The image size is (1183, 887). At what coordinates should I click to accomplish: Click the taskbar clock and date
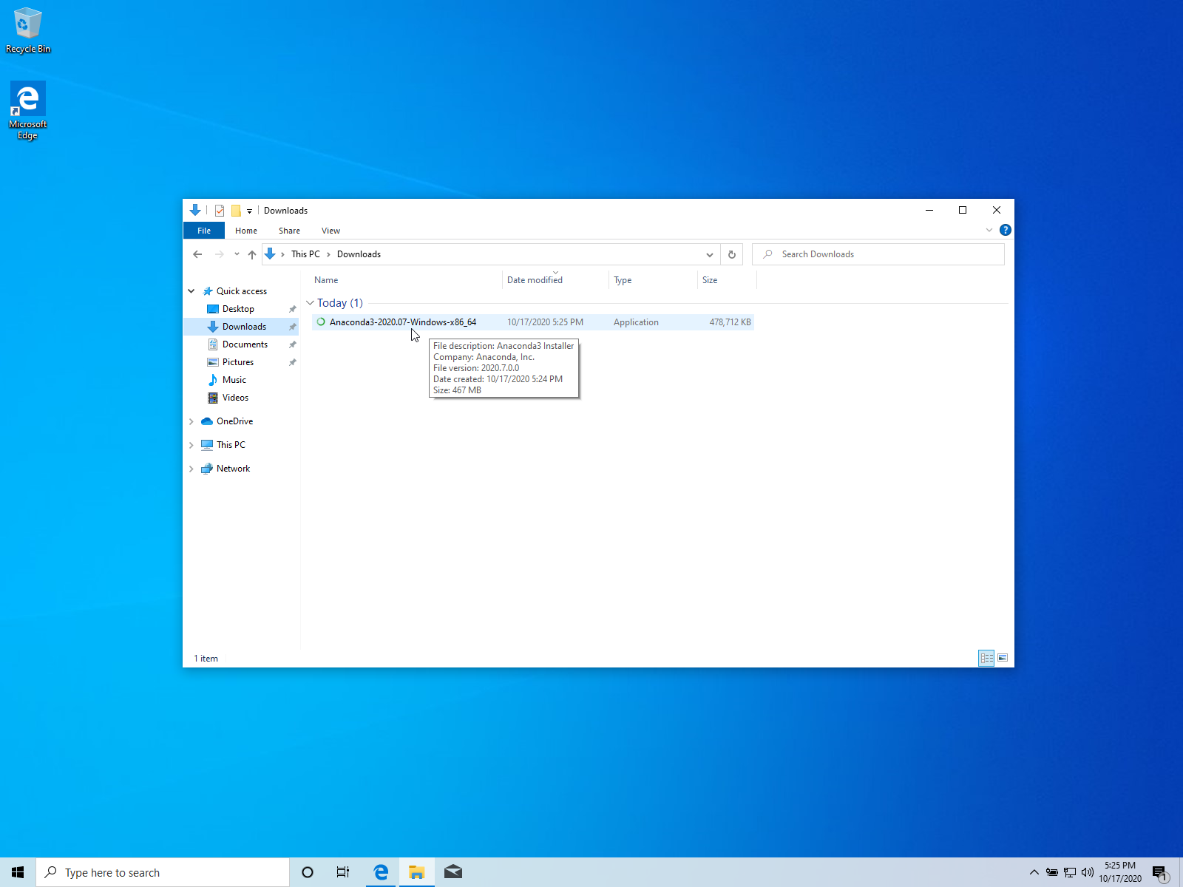[x=1120, y=872]
